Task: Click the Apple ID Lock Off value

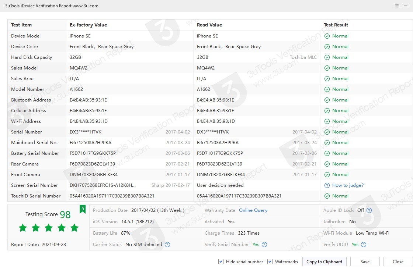Action: [x=361, y=210]
